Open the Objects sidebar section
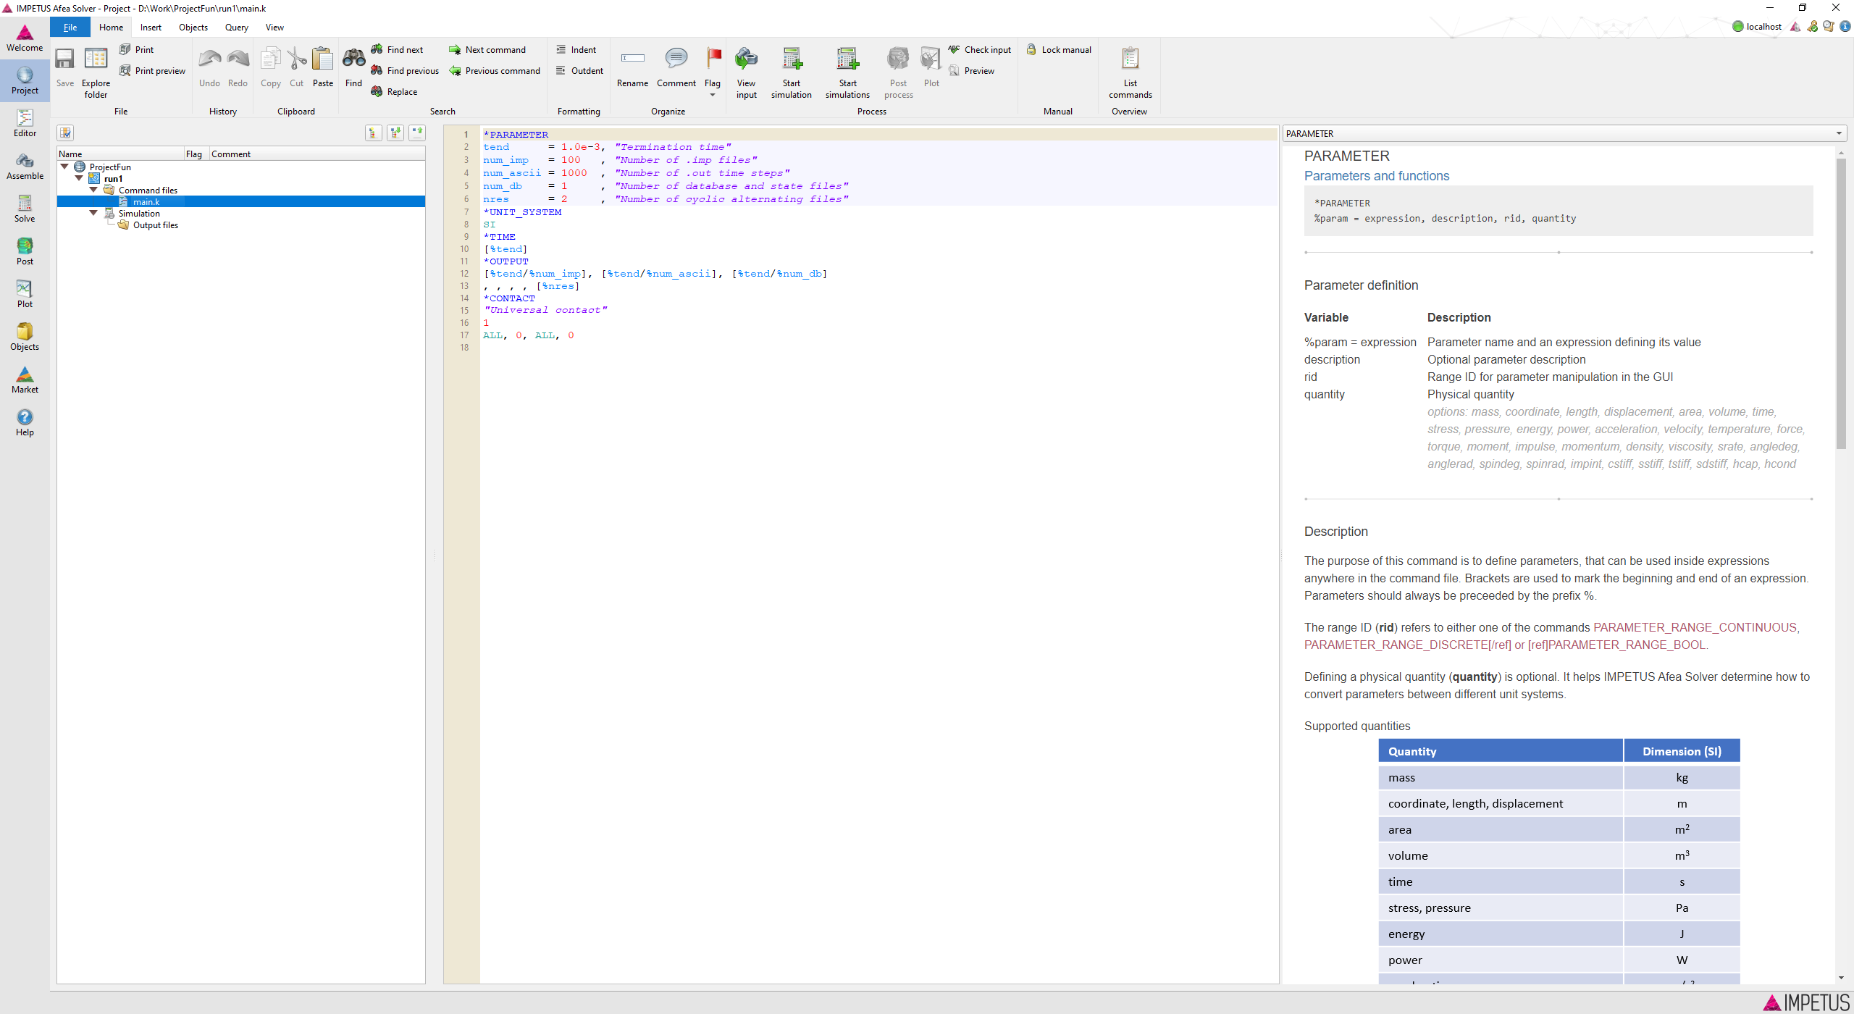Screen dimensions: 1854x1014 (25, 337)
